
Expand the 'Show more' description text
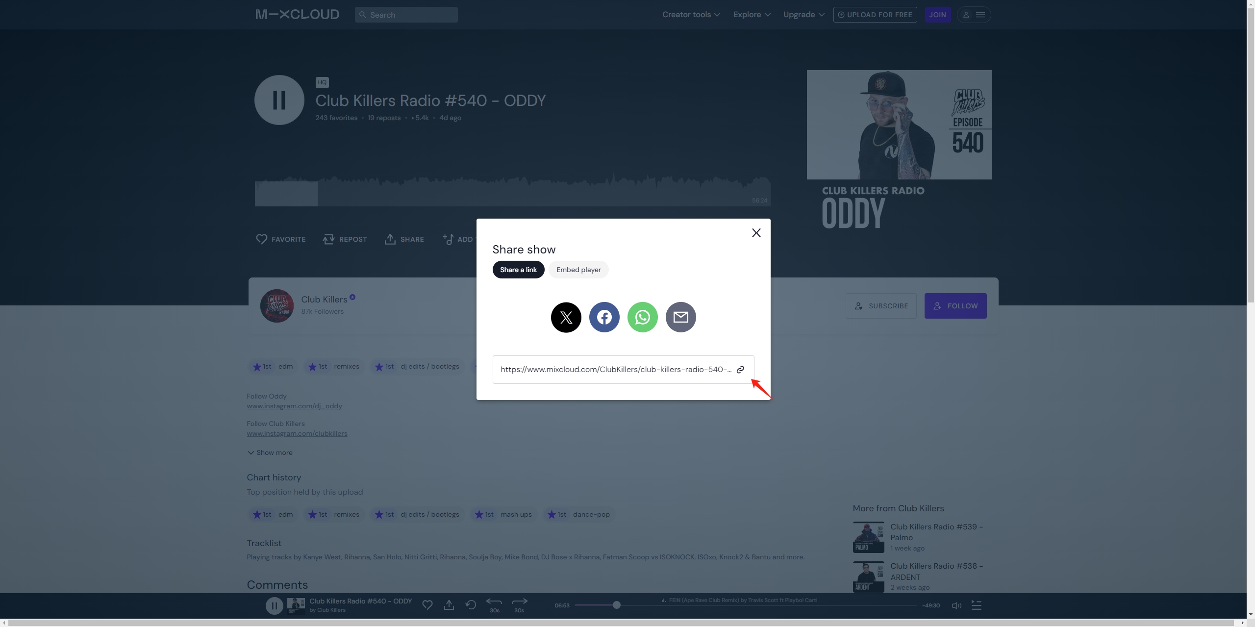coord(270,452)
